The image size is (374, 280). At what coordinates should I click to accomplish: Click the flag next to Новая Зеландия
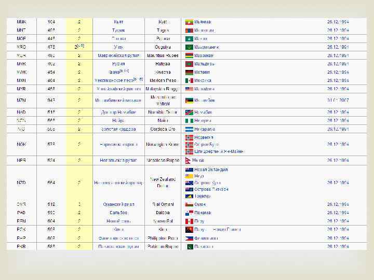coord(189,170)
